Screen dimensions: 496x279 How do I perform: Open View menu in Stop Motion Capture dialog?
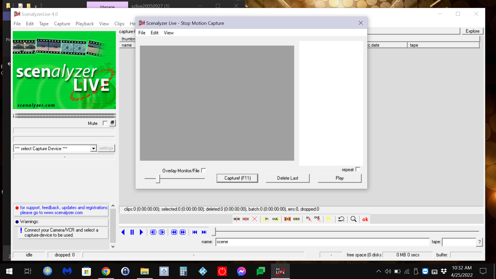(x=169, y=33)
